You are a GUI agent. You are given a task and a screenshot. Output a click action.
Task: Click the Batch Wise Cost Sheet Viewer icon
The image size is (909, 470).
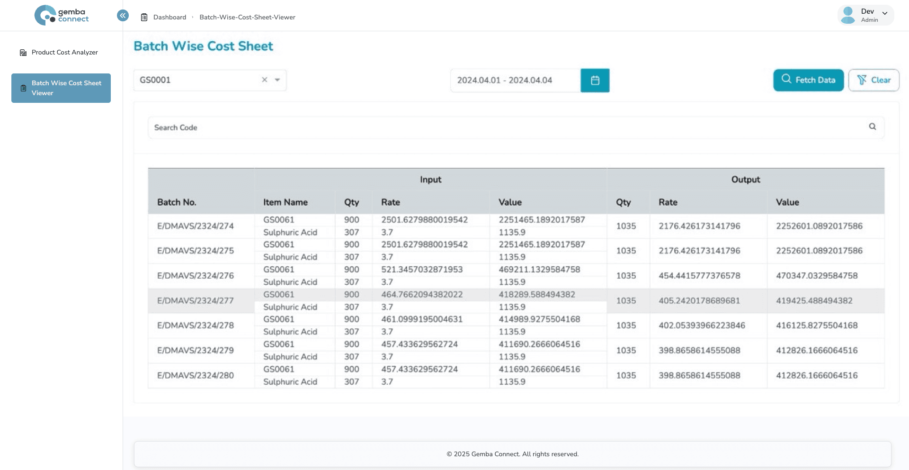23,88
